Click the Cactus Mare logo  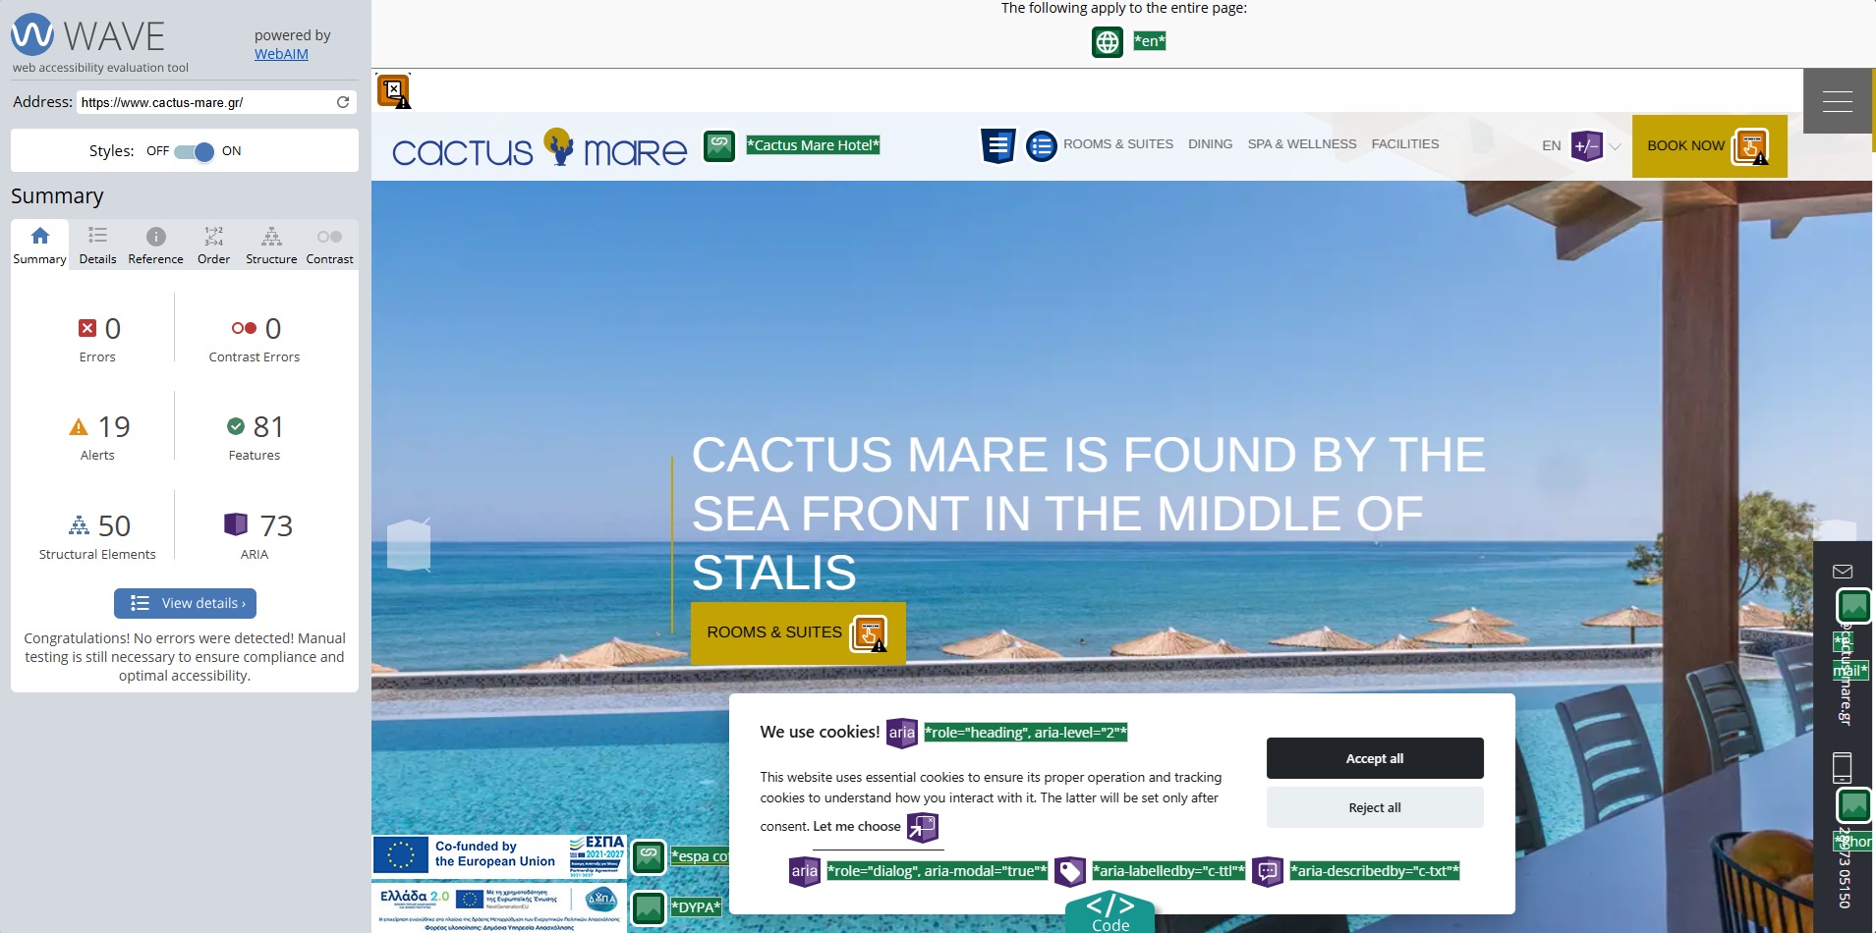540,148
